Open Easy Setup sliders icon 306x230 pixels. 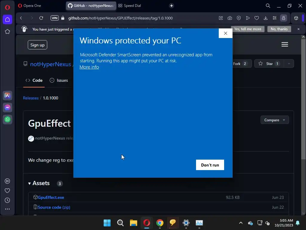(275, 18)
